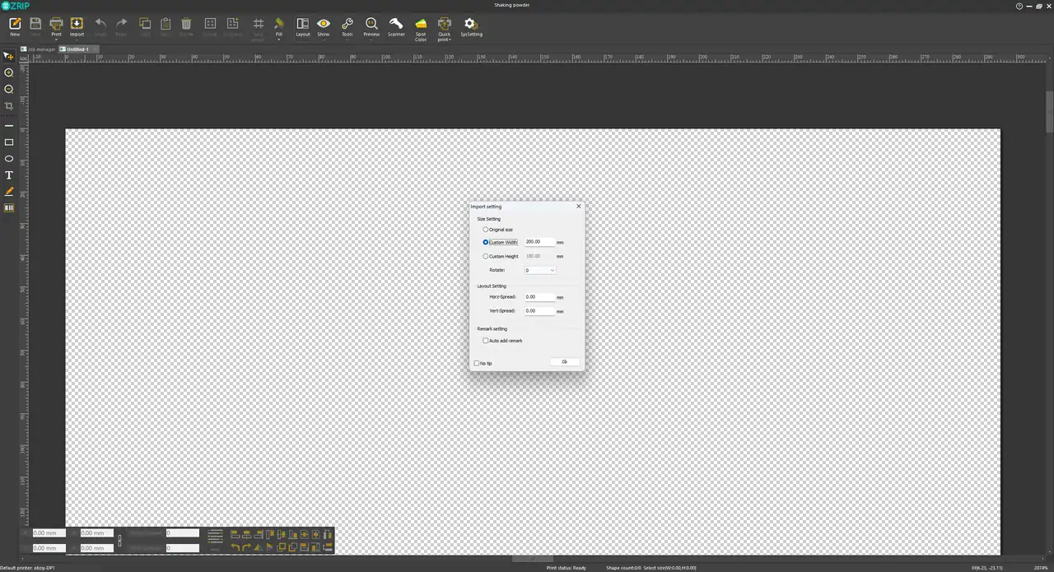Switch to the Job manager tab
Screen dimensions: 1054x572
[39, 49]
